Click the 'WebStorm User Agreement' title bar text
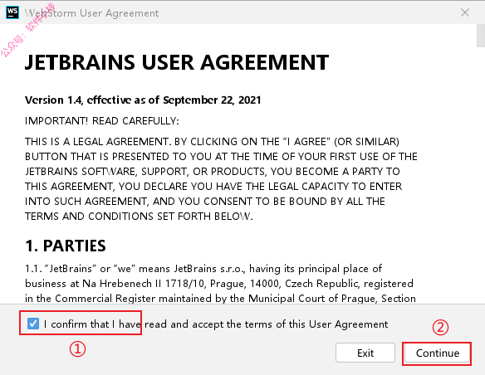 [91, 13]
